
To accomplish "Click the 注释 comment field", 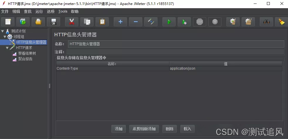I will pos(175,52).
